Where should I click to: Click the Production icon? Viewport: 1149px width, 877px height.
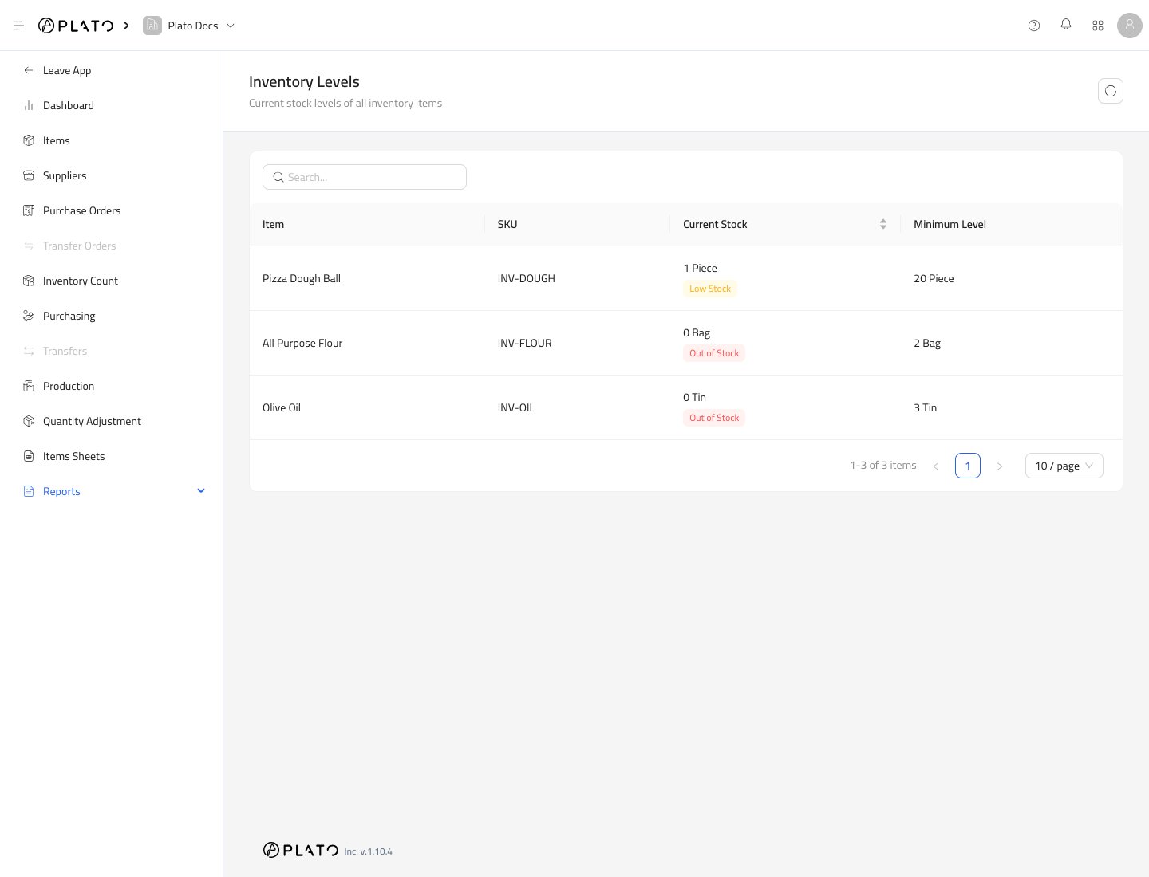point(29,386)
